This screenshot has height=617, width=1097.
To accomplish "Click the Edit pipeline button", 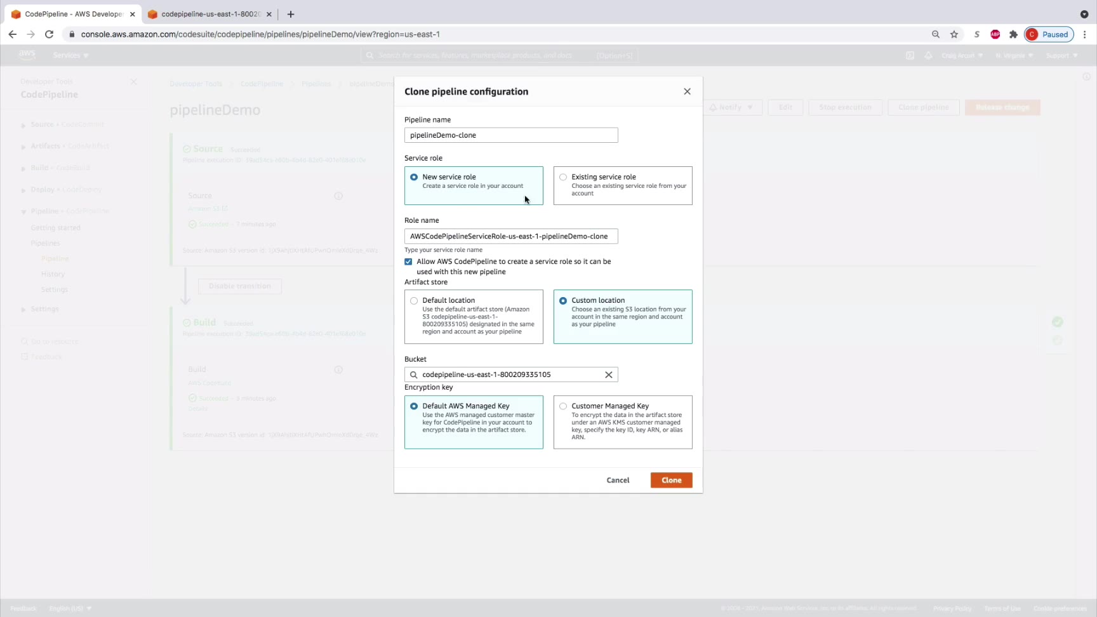I will [x=785, y=107].
